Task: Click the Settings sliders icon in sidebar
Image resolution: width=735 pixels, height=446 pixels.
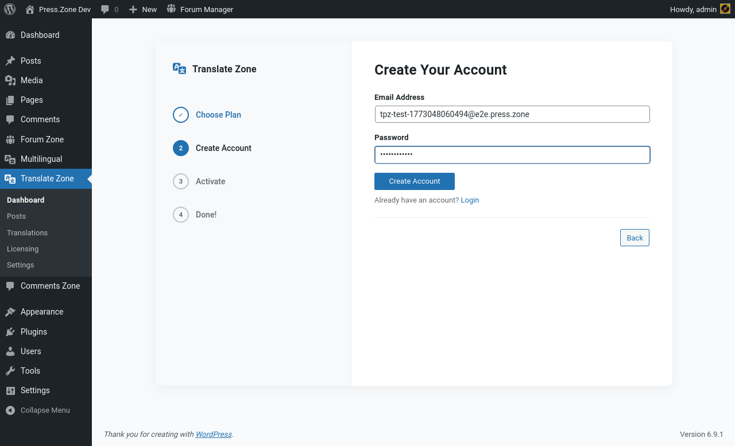Action: [x=10, y=390]
